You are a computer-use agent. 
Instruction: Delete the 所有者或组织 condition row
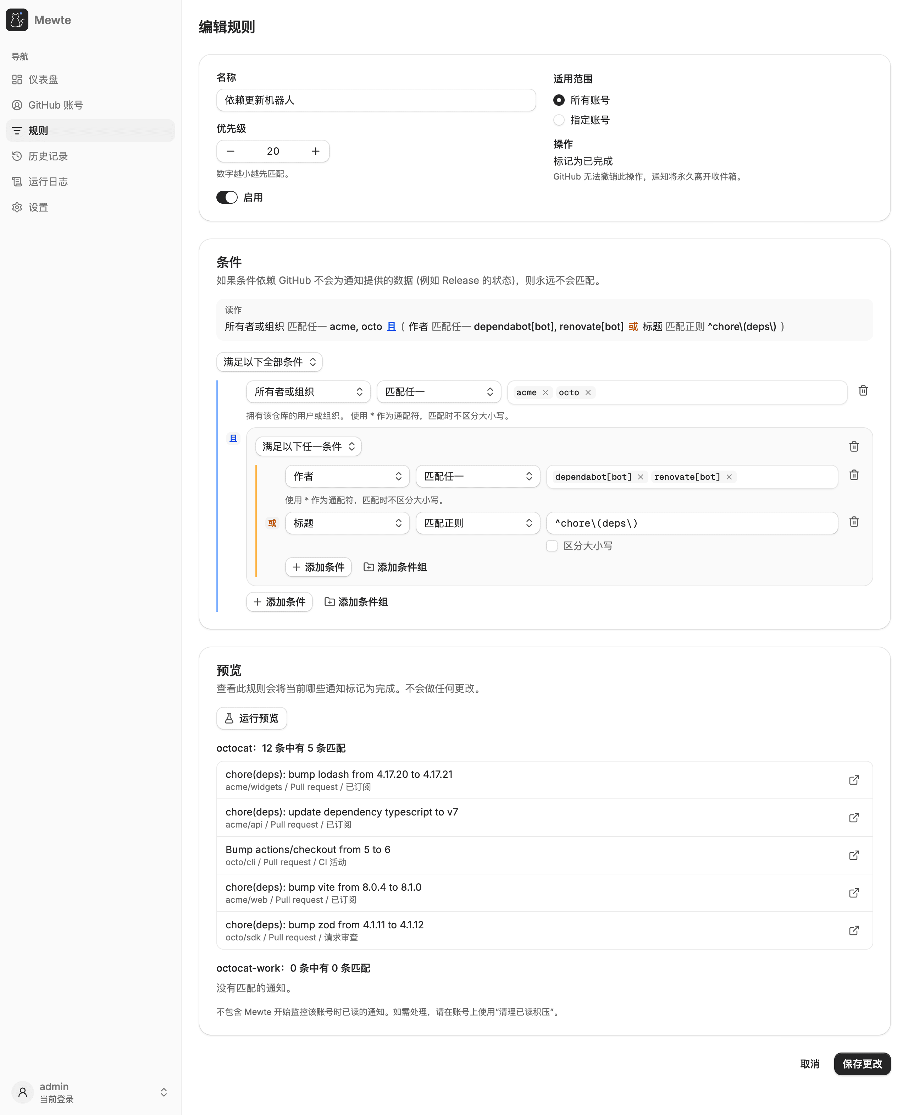click(863, 391)
